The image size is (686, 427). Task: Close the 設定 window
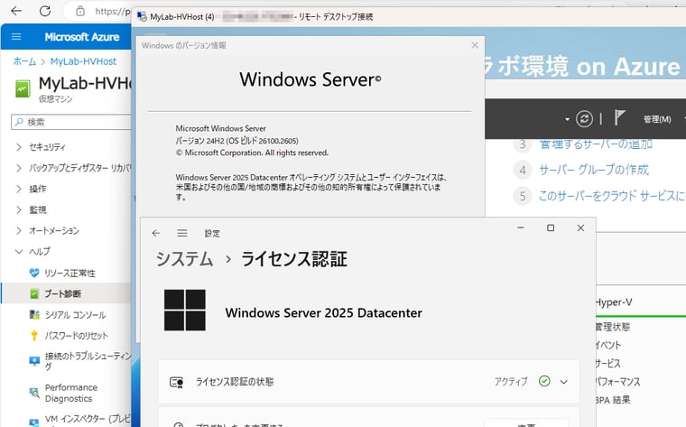[x=580, y=227]
